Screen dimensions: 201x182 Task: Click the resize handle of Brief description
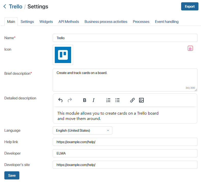tap(196, 90)
